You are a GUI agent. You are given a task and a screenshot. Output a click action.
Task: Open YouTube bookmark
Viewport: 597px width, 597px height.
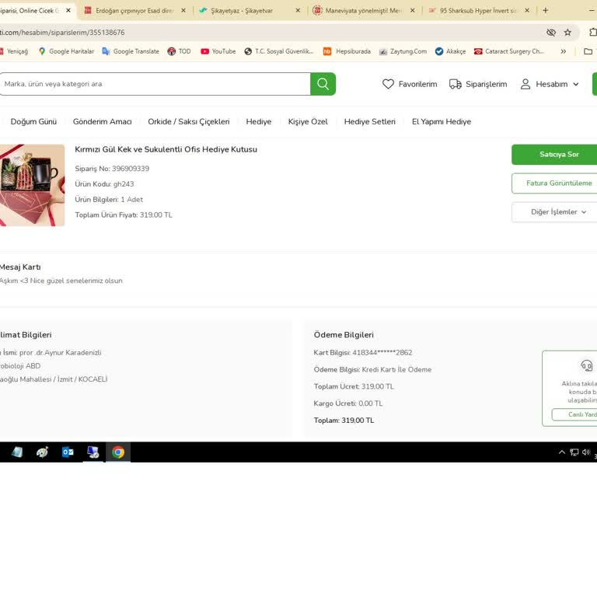coord(218,51)
